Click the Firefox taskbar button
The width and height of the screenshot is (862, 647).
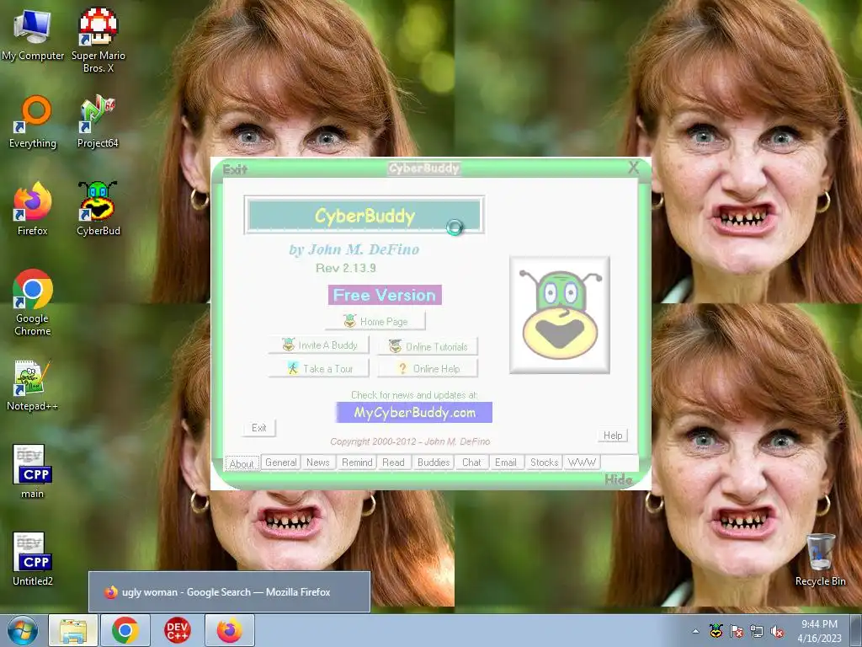point(230,630)
